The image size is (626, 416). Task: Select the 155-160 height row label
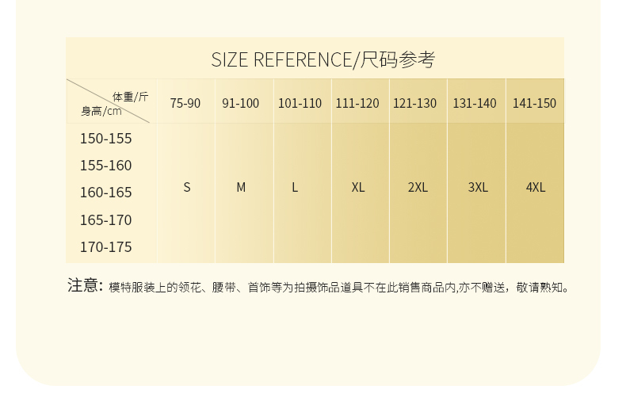(106, 166)
